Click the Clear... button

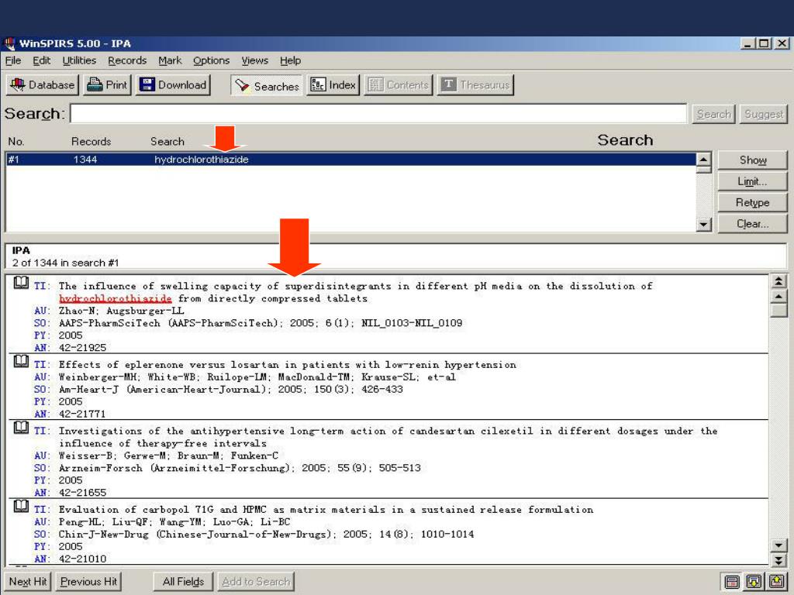click(752, 224)
